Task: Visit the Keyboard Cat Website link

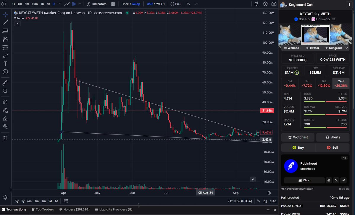Action: tap(291, 48)
